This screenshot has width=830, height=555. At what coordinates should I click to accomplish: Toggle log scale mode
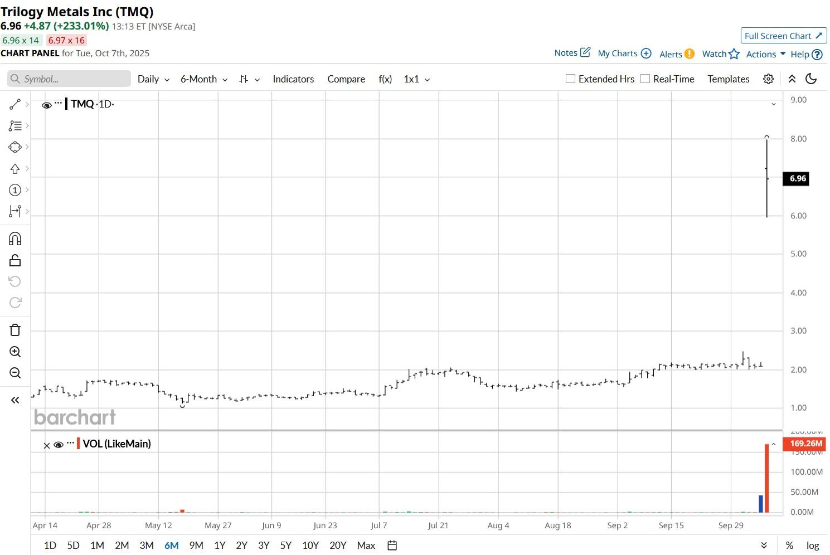pyautogui.click(x=813, y=546)
